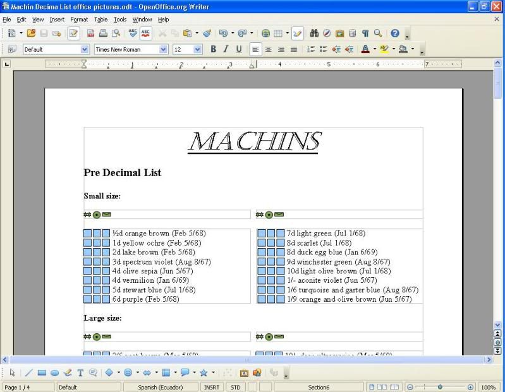Open the Tools menu
The height and width of the screenshot is (392, 505).
120,20
